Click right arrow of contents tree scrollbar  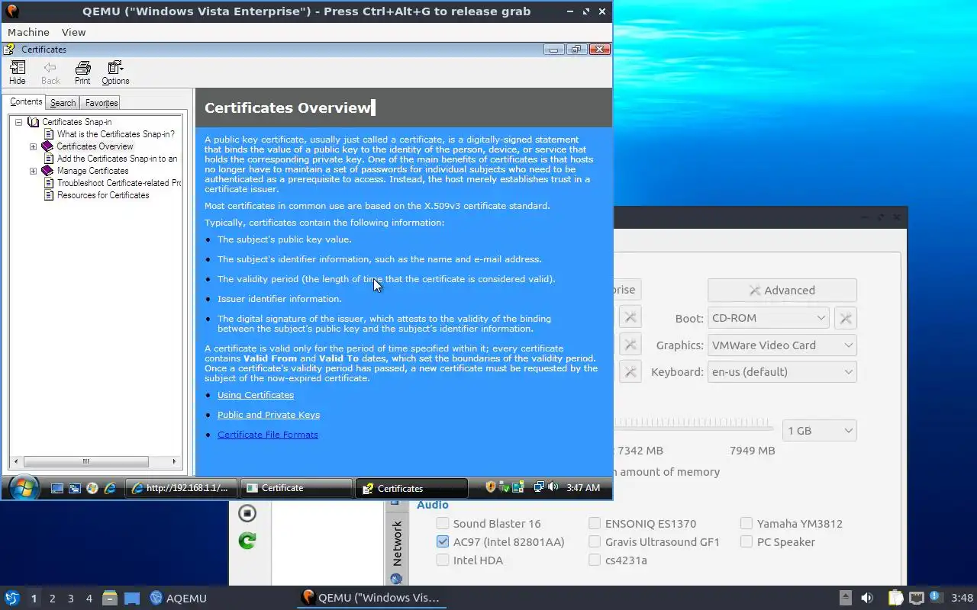tap(174, 461)
